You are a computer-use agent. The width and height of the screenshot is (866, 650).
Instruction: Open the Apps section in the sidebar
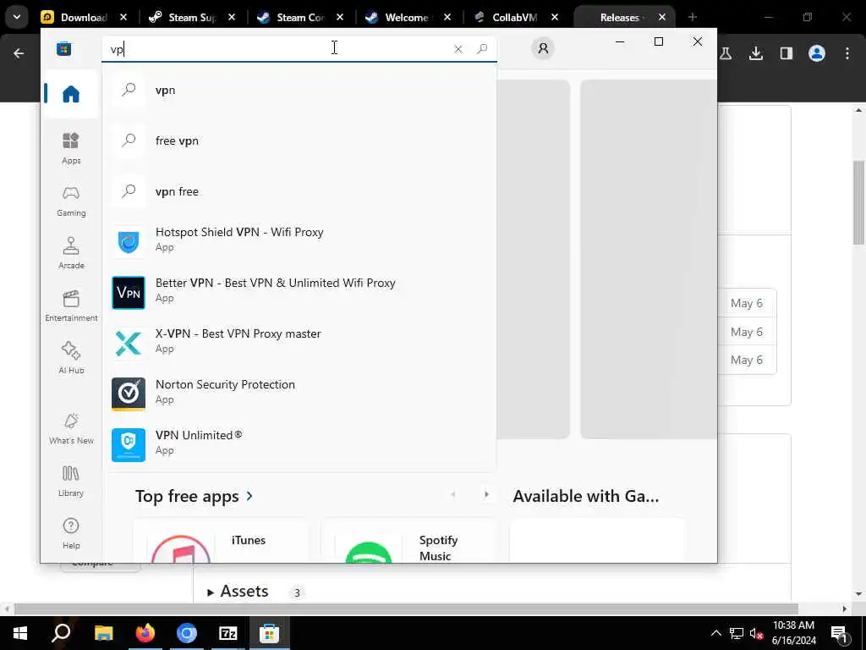coord(71,149)
